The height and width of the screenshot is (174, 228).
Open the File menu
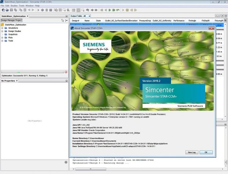(2, 6)
